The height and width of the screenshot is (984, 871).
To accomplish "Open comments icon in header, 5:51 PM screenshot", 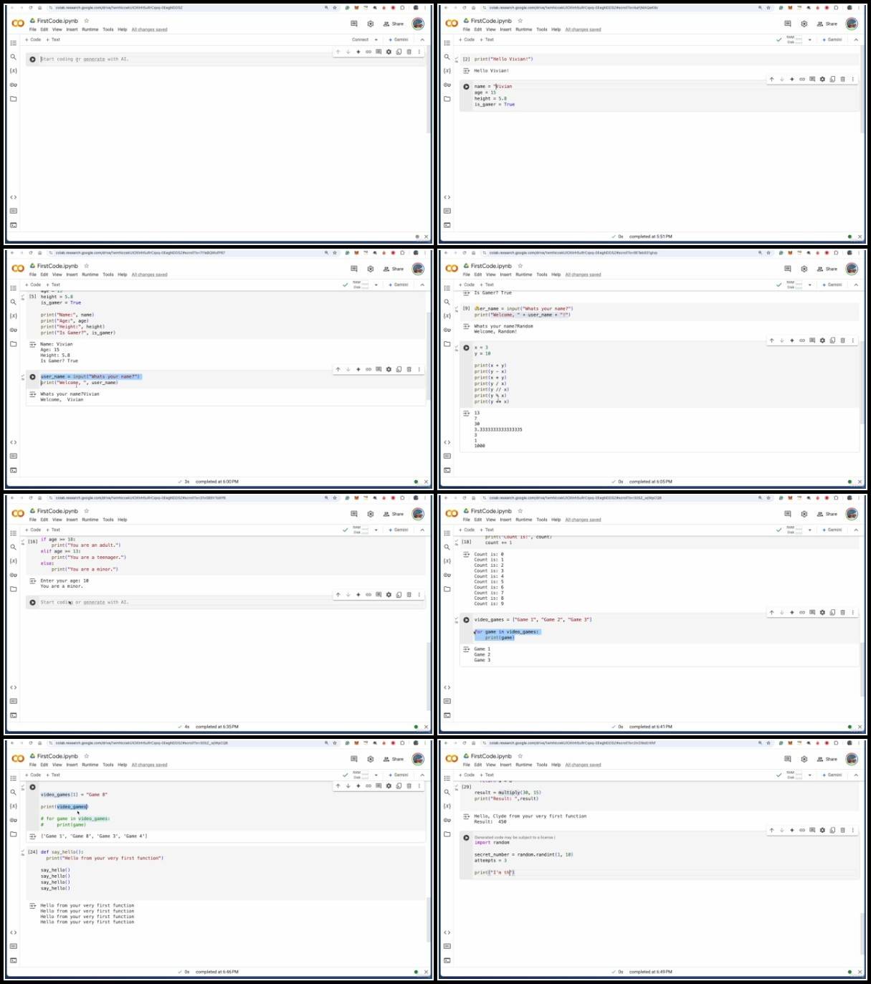I will pyautogui.click(x=787, y=24).
